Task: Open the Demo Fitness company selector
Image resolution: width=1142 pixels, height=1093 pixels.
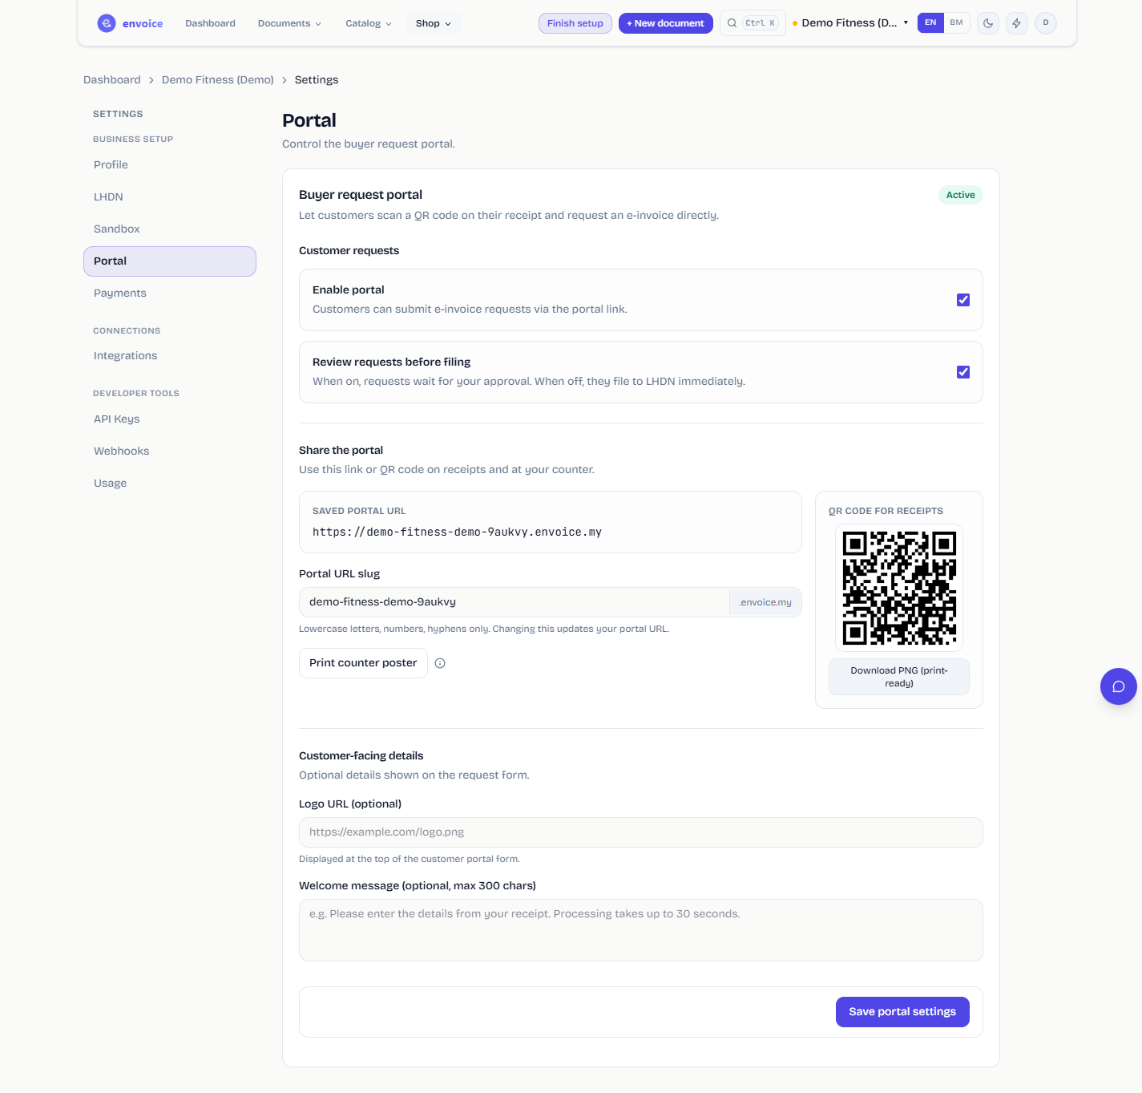Action: [850, 23]
